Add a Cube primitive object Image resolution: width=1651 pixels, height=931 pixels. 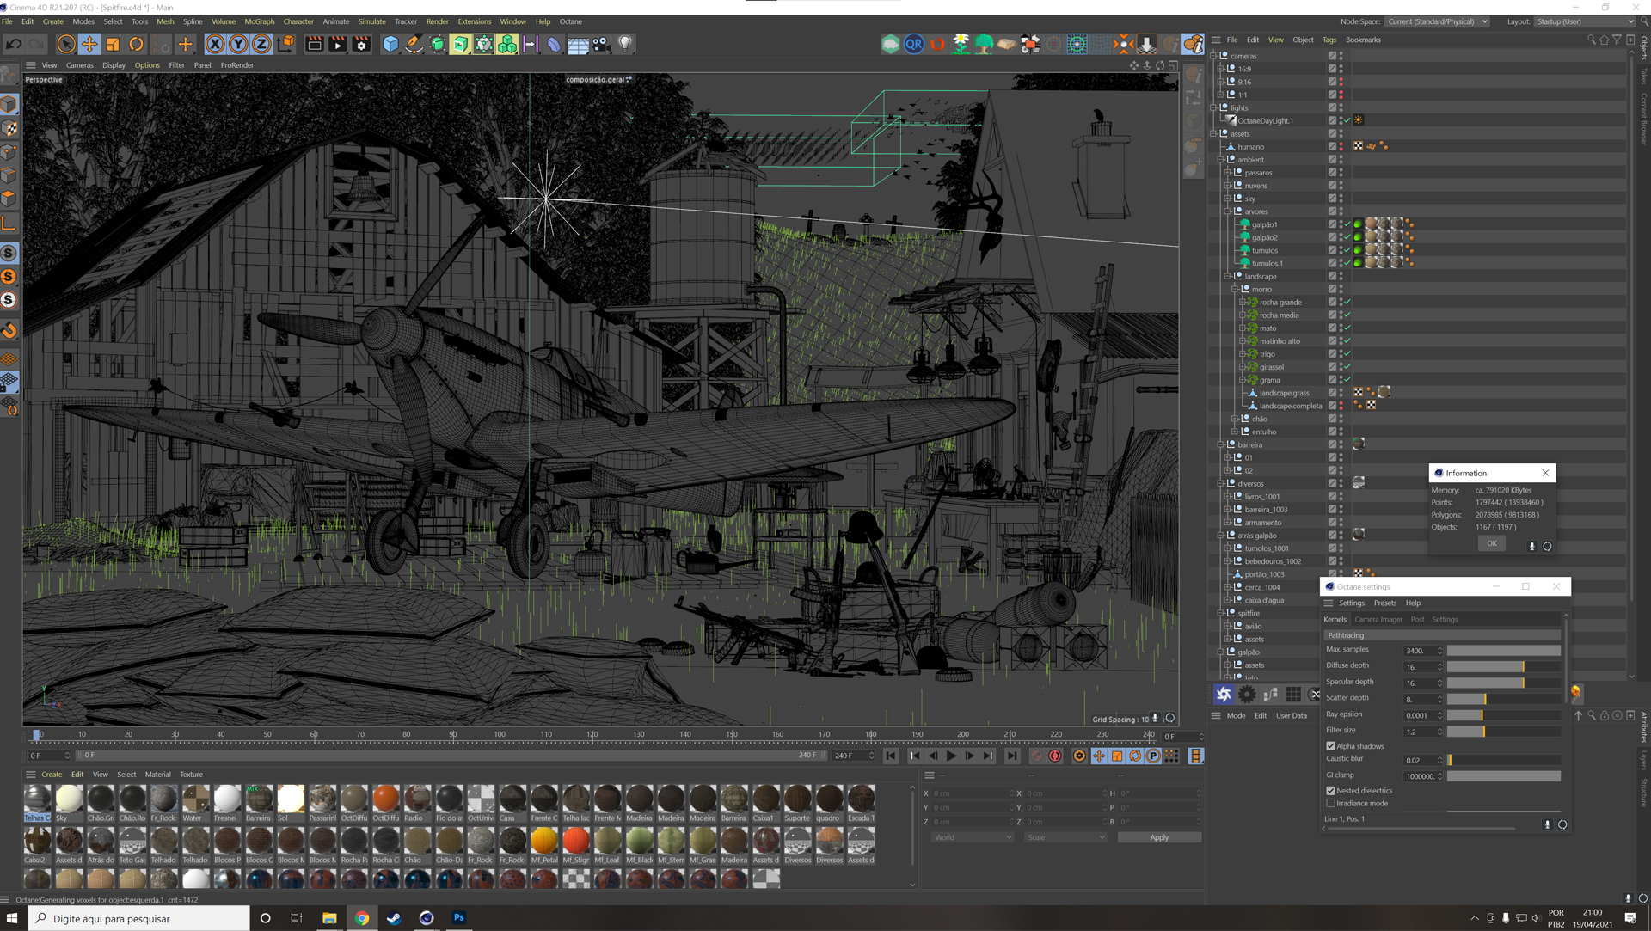coord(390,44)
